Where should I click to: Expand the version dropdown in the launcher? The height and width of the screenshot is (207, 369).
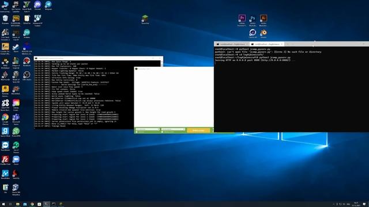click(x=174, y=129)
